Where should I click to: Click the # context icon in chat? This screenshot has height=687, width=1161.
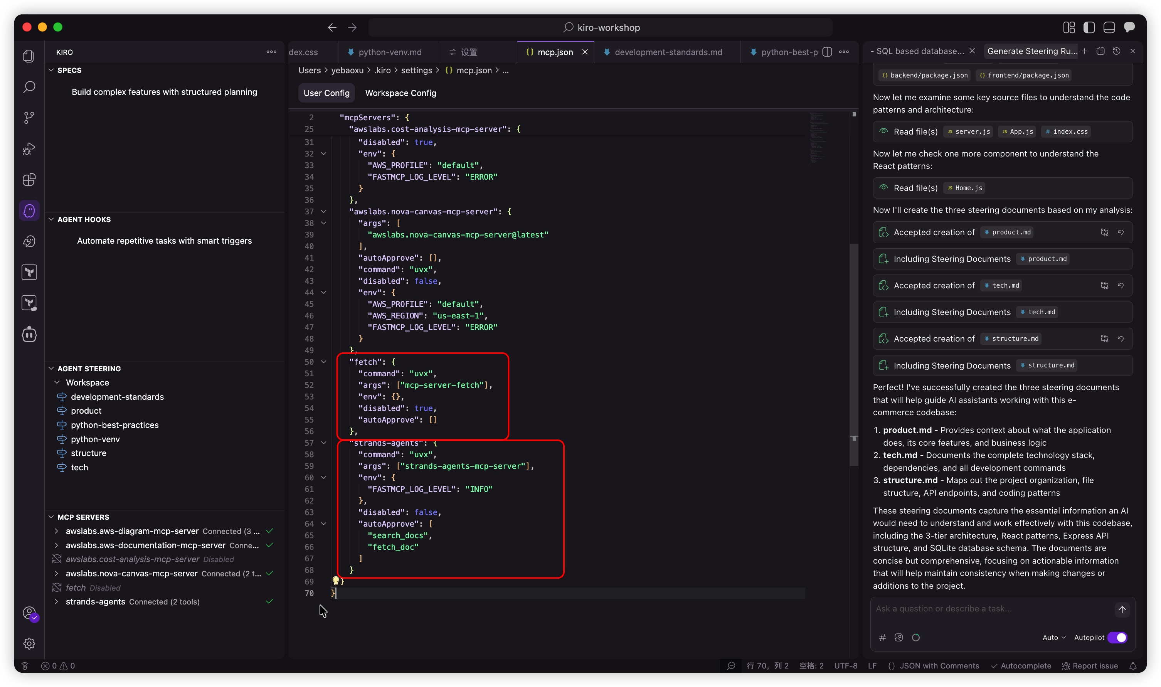pyautogui.click(x=882, y=638)
